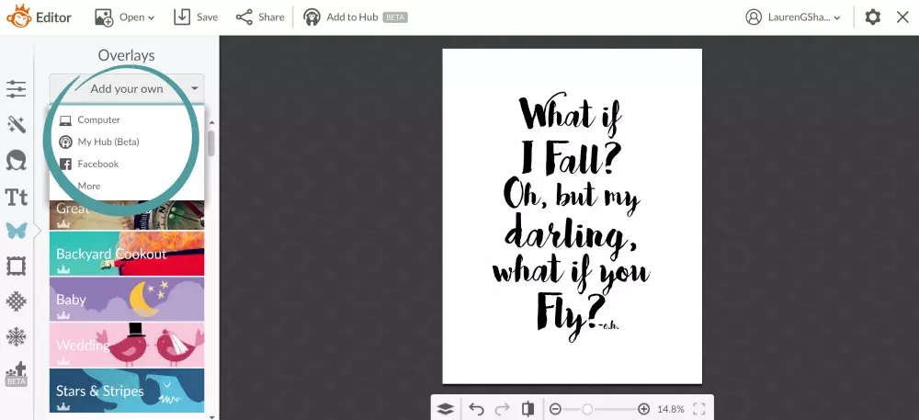Open the LaurenGSha account menu
The height and width of the screenshot is (420, 919).
(793, 17)
